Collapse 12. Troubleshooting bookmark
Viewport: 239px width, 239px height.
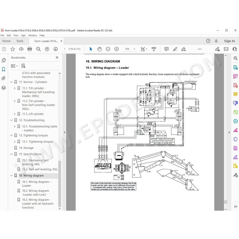11,120
